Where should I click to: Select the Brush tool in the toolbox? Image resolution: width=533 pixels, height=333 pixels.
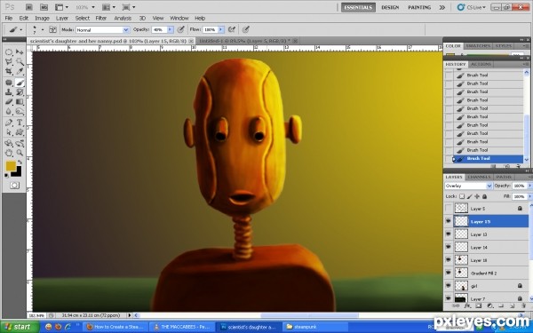(20, 83)
